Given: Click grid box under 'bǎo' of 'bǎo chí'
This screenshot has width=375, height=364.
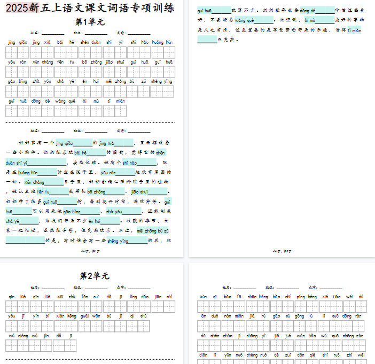Looking at the screenshot, I should coord(276,307).
